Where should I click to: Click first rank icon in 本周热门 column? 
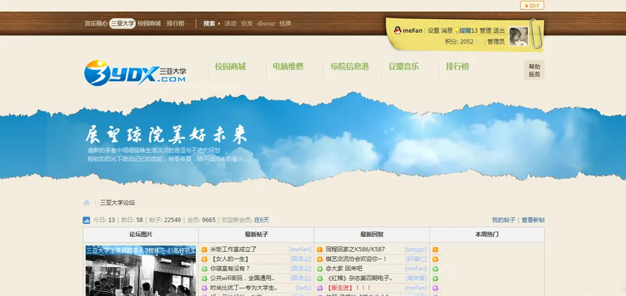click(436, 249)
